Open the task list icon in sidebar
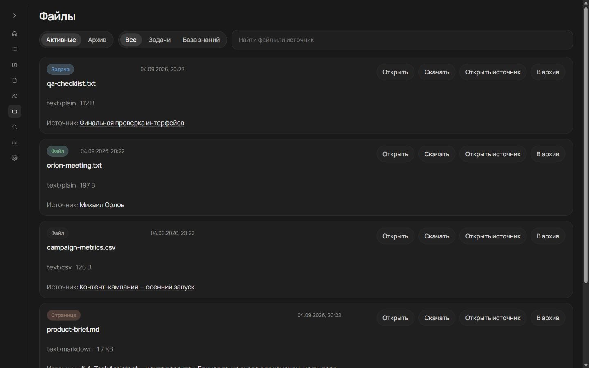589x368 pixels. (x=15, y=49)
